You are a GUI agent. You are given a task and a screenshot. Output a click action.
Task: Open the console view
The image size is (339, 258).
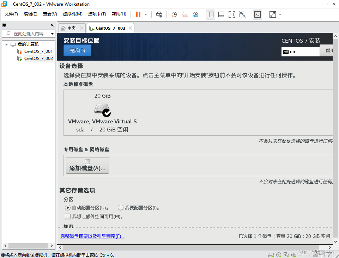pyautogui.click(x=257, y=14)
